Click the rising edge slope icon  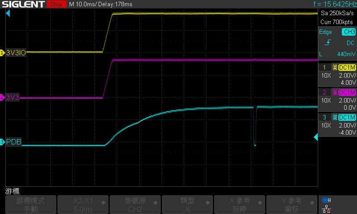point(328,42)
